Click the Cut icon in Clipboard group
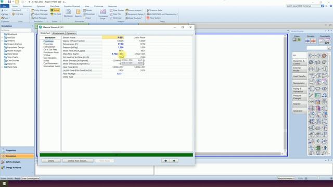Image resolution: width=333 pixels, height=187 pixels. [x=3, y=10]
